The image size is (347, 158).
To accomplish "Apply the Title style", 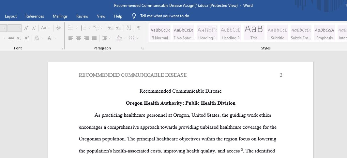I will 254,33.
